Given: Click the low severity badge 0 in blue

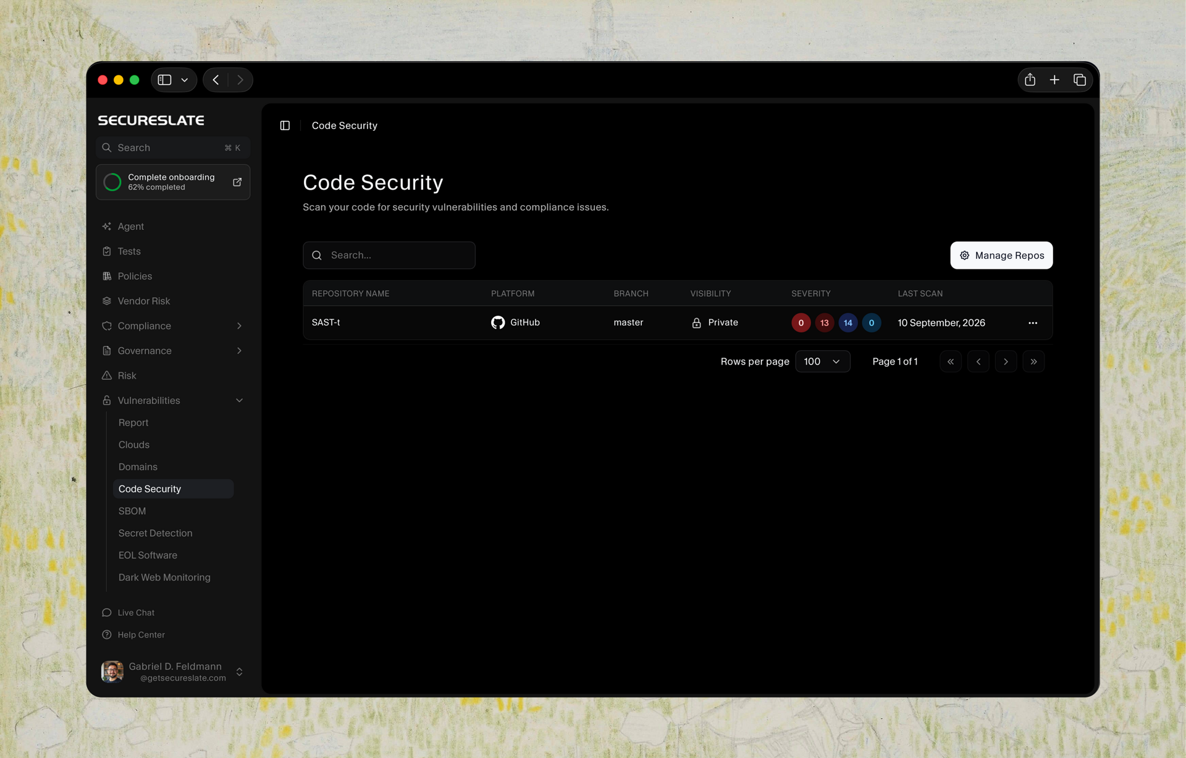Looking at the screenshot, I should point(871,322).
